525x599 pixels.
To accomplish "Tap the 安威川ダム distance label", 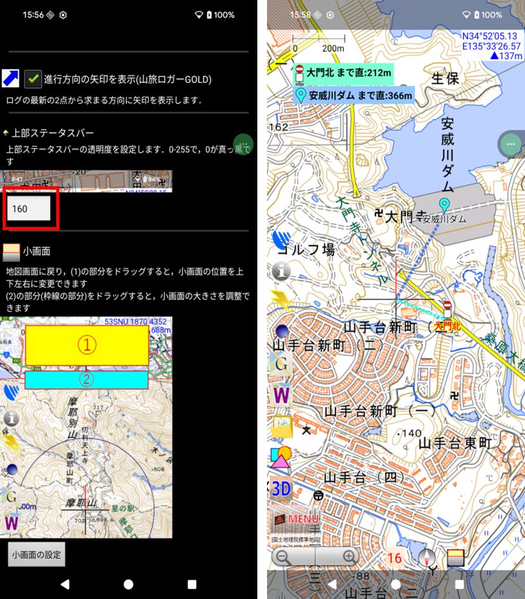I will (x=352, y=96).
